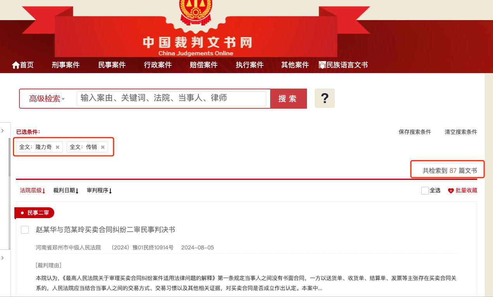
Task: Click the red 搜索 button
Action: 288,99
